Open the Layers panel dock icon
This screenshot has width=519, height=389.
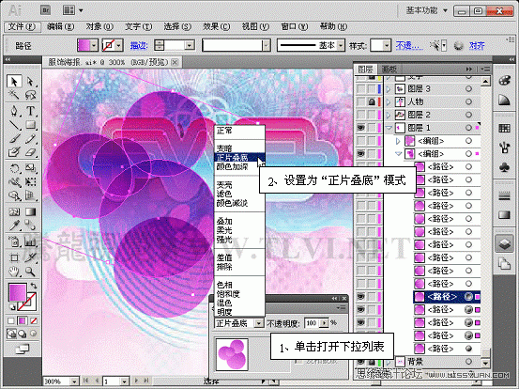(x=504, y=244)
